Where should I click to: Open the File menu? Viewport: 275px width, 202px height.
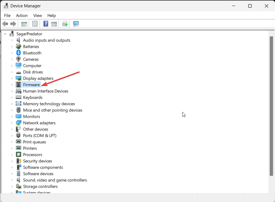(7, 16)
